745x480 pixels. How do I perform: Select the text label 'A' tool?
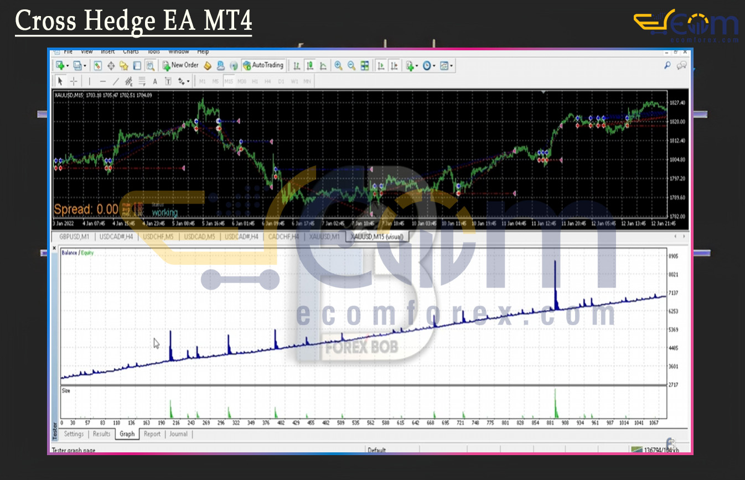(x=155, y=81)
